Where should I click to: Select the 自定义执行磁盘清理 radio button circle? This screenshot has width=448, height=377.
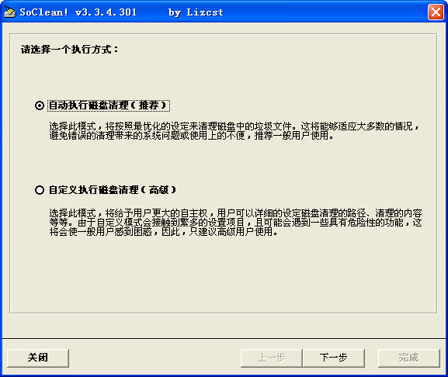[40, 190]
